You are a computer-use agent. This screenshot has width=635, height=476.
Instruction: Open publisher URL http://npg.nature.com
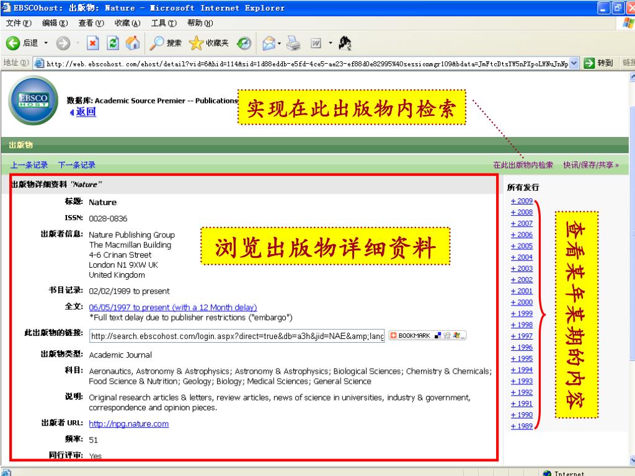tap(129, 424)
